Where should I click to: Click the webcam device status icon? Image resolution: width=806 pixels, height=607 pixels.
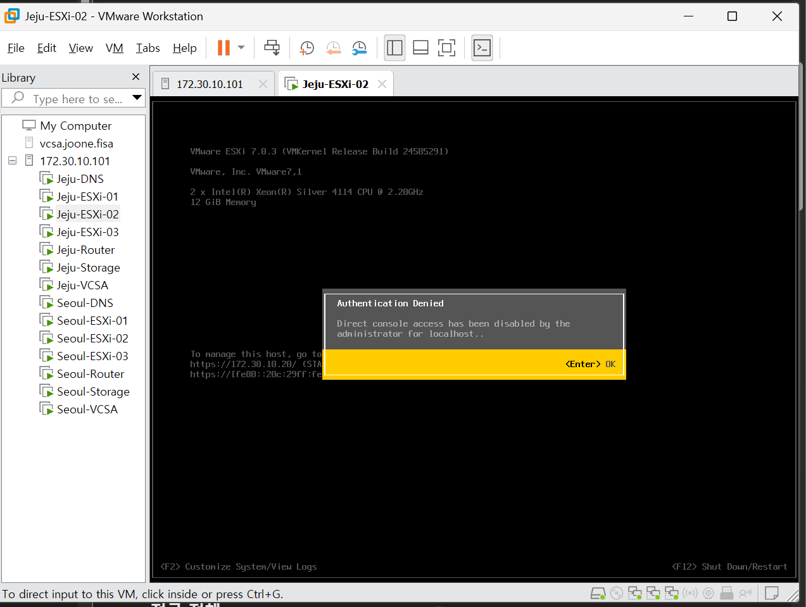coord(708,594)
